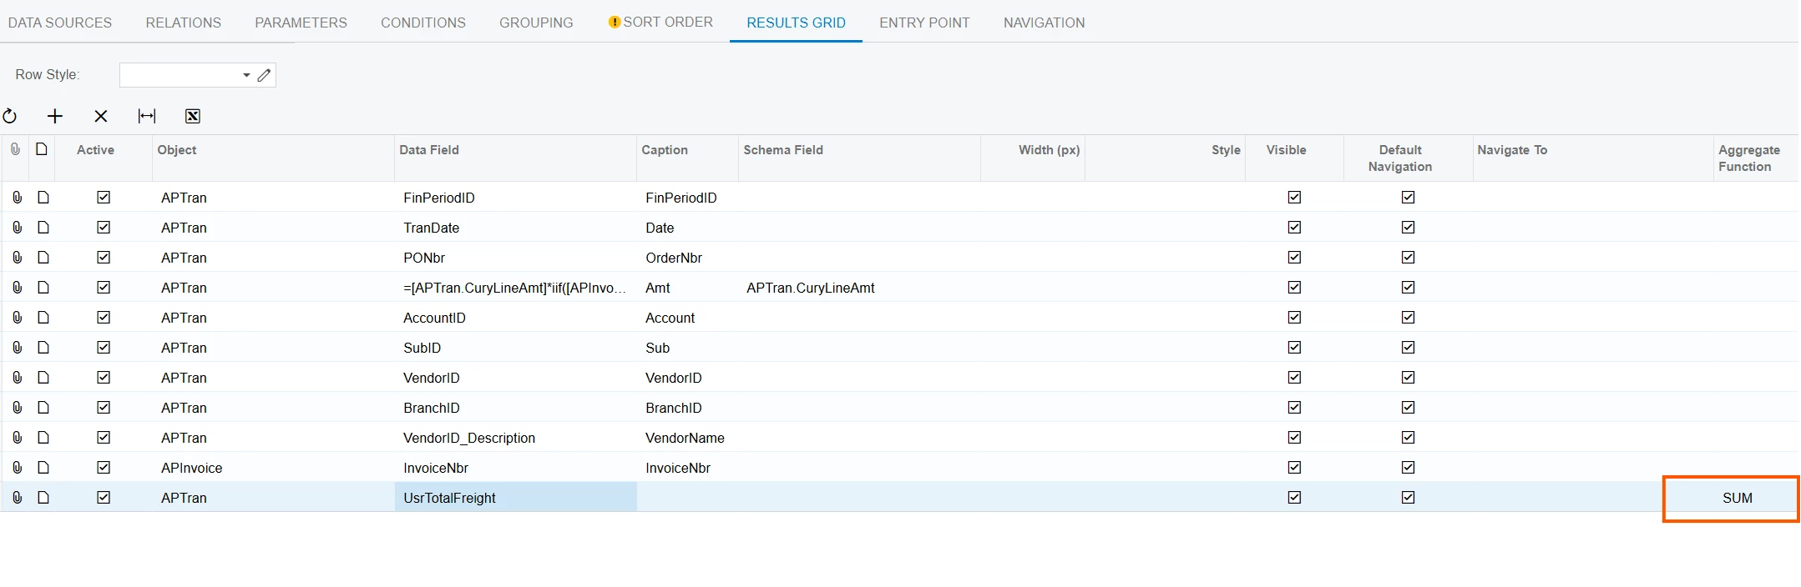
Task: Uncheck Visible for the AccountID row
Action: click(x=1294, y=318)
